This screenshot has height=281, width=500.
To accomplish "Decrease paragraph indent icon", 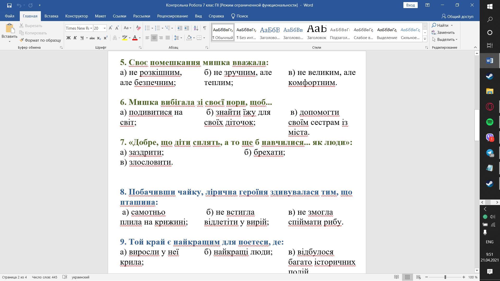I will (x=180, y=28).
